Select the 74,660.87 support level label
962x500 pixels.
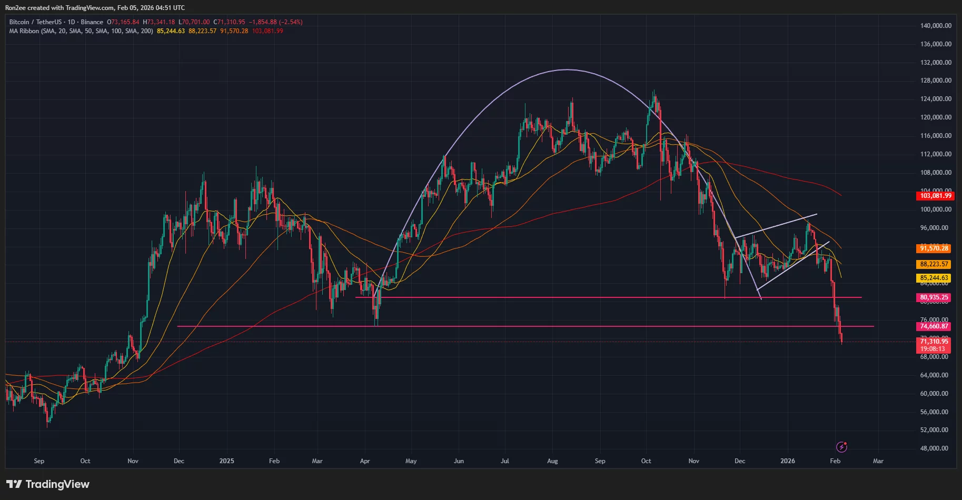tap(933, 326)
